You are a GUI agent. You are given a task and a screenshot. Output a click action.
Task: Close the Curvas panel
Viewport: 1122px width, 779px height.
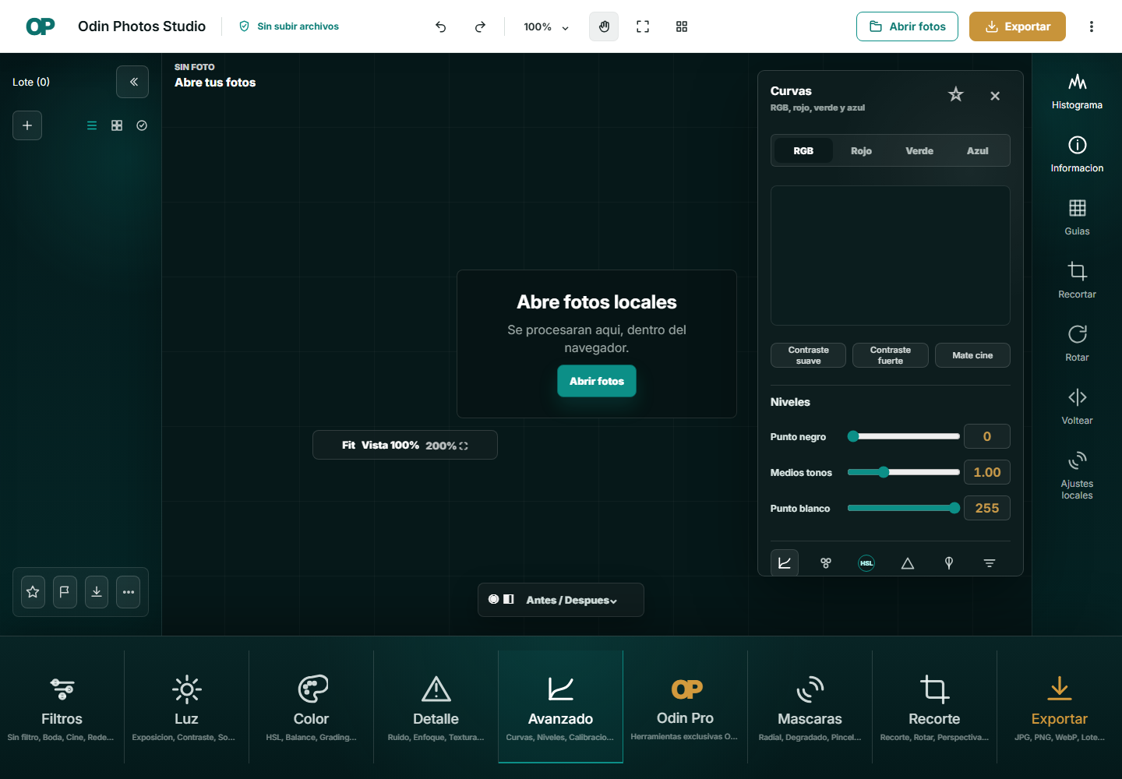pos(995,96)
